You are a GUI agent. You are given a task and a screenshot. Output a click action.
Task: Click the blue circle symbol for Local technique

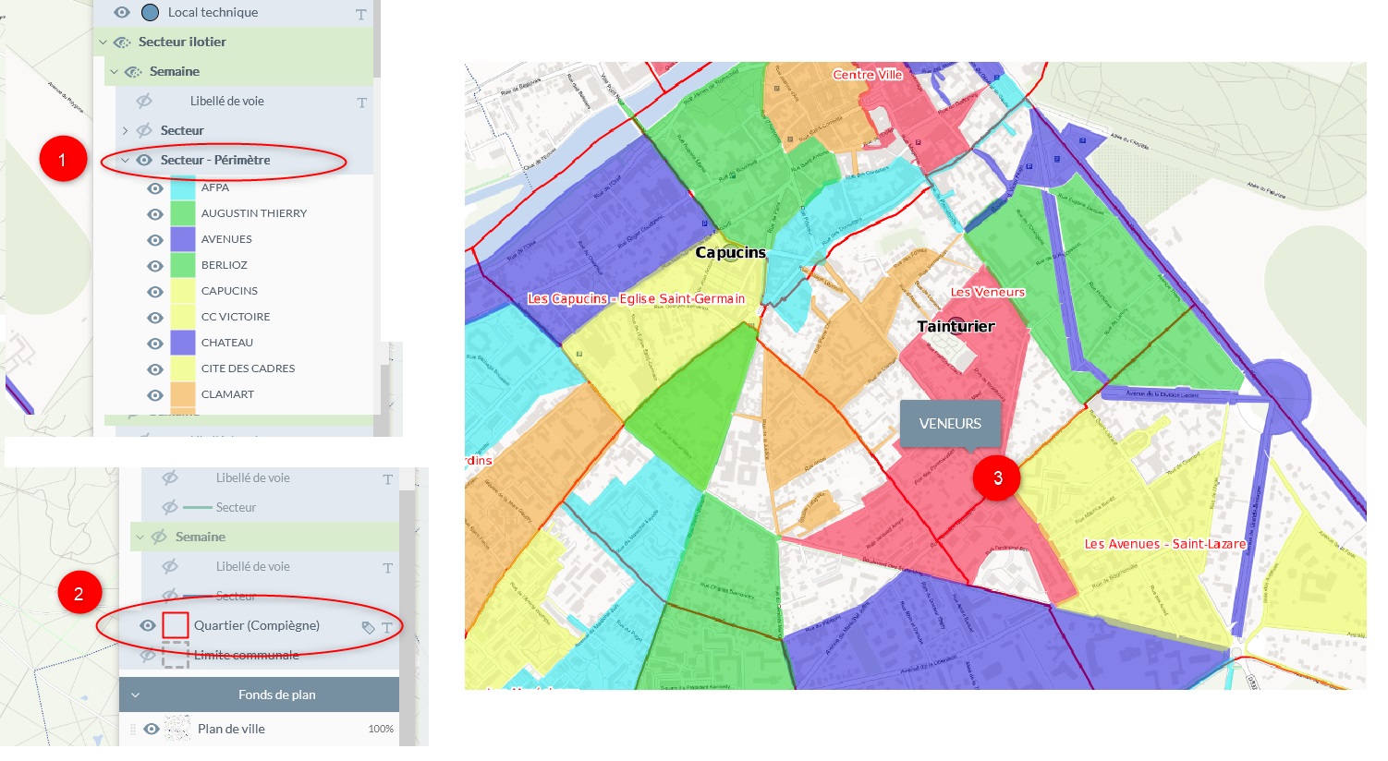pyautogui.click(x=150, y=12)
